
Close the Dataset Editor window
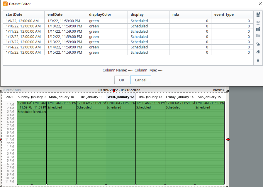(x=260, y=4)
